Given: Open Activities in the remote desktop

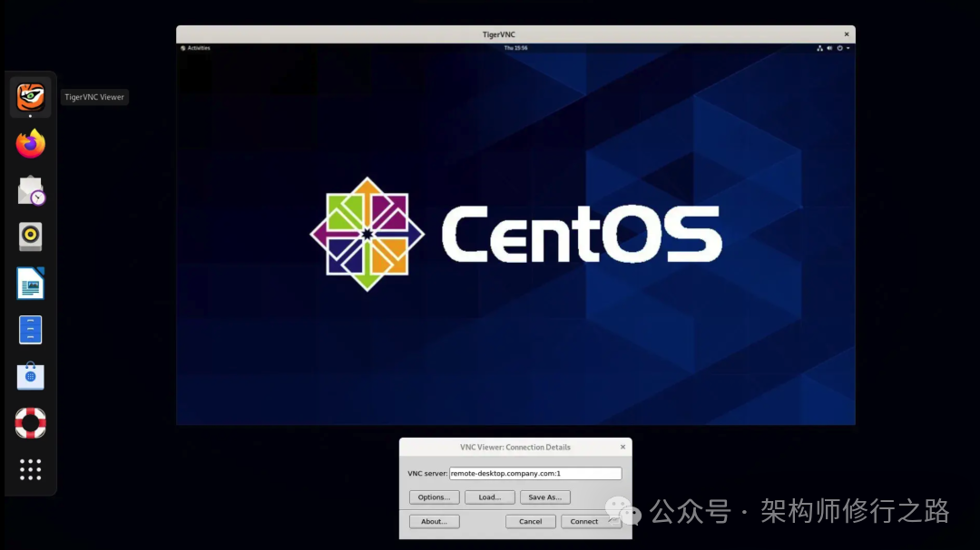Looking at the screenshot, I should (x=196, y=48).
